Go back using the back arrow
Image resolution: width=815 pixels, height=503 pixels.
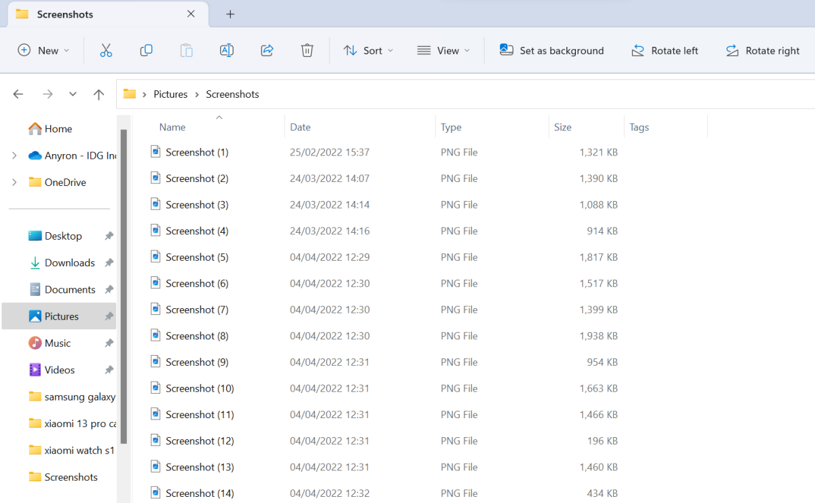tap(18, 94)
